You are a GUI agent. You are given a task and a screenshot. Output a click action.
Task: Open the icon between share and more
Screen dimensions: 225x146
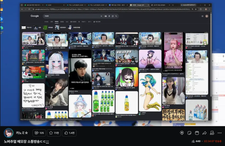[212, 133]
